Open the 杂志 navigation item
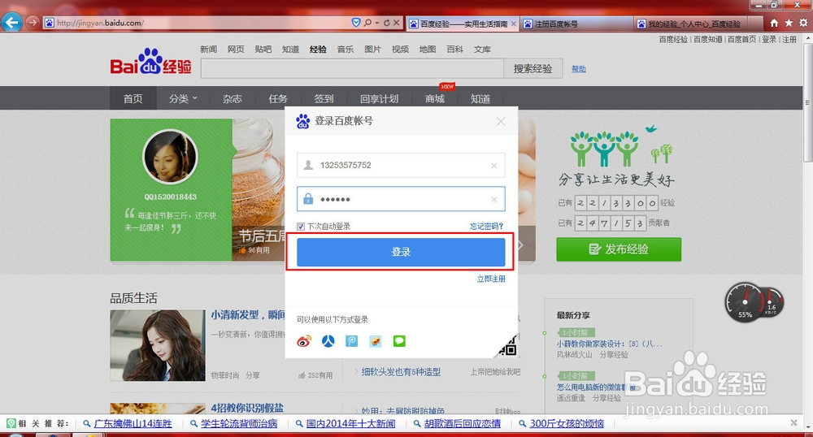Viewport: 813px width, 437px height. 233,98
